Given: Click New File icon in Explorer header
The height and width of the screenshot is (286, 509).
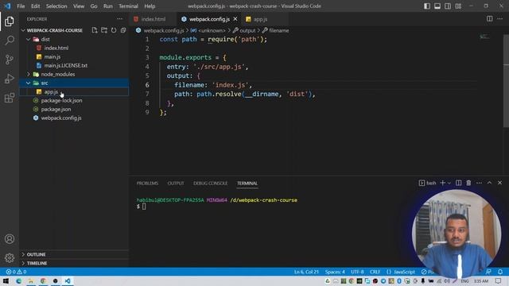Looking at the screenshot, I should click(95, 30).
